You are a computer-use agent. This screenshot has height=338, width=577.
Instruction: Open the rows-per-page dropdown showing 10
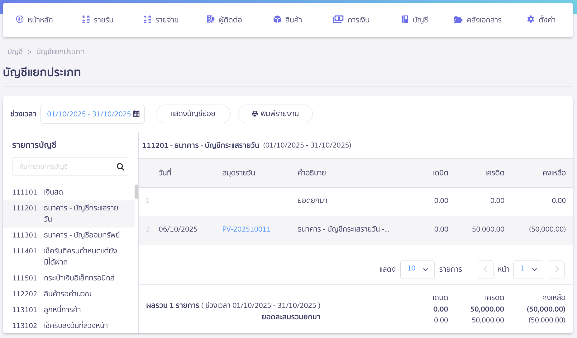tap(417, 269)
